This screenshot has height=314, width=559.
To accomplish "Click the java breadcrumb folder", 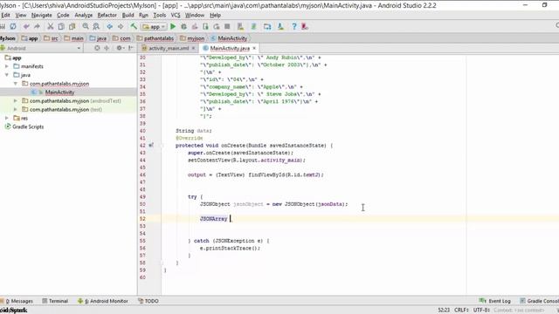I will (x=98, y=38).
